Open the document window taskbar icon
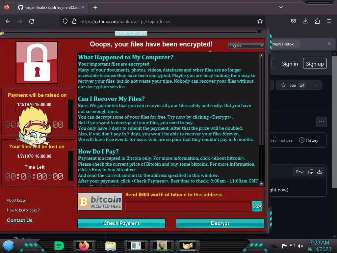 point(136,246)
